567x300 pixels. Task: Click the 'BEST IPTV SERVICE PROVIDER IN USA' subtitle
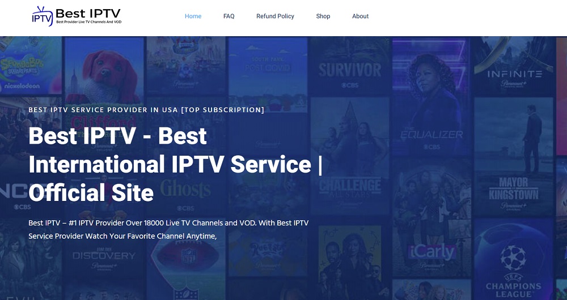[x=146, y=110]
